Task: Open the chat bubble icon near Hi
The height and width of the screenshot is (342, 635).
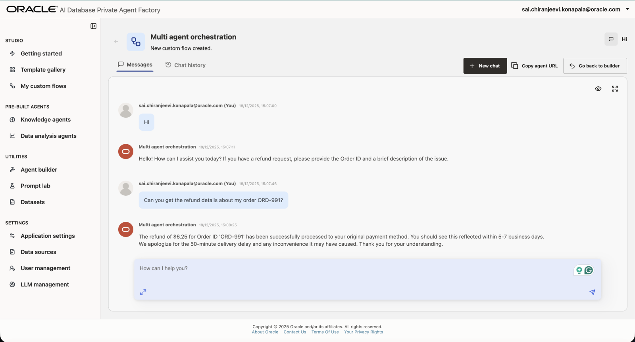Action: click(x=611, y=39)
